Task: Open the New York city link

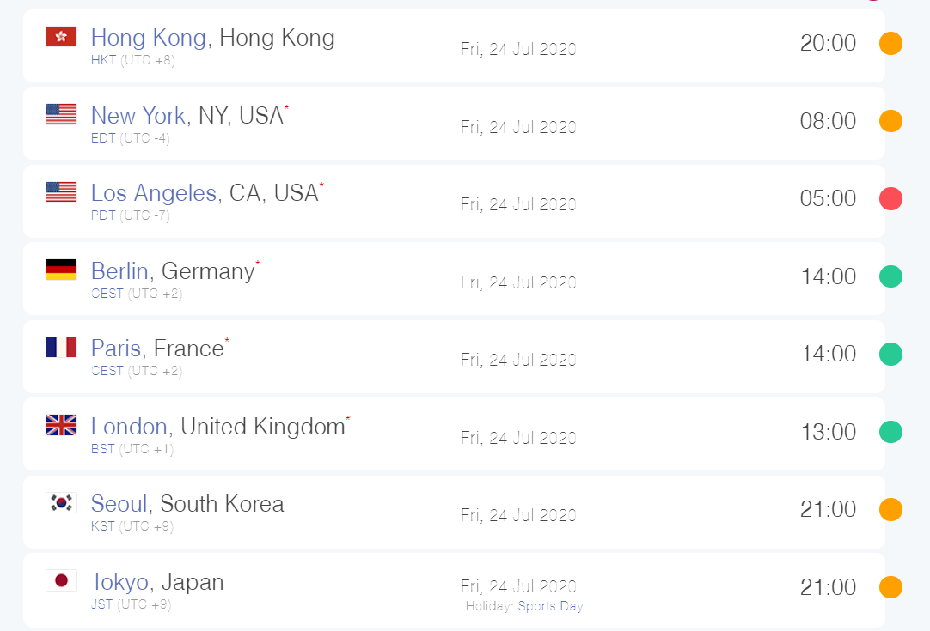Action: [138, 116]
